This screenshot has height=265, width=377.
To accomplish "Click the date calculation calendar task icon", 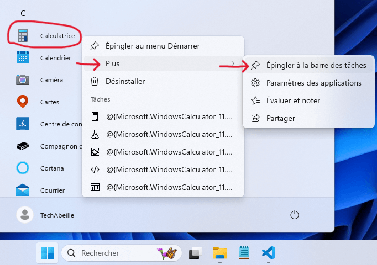I will [95, 187].
